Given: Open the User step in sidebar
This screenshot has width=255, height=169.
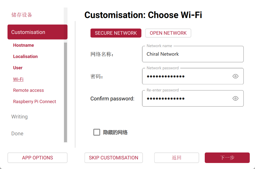Looking at the screenshot, I should 18,68.
